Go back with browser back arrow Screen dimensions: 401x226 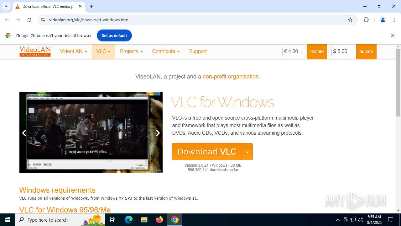click(7, 20)
